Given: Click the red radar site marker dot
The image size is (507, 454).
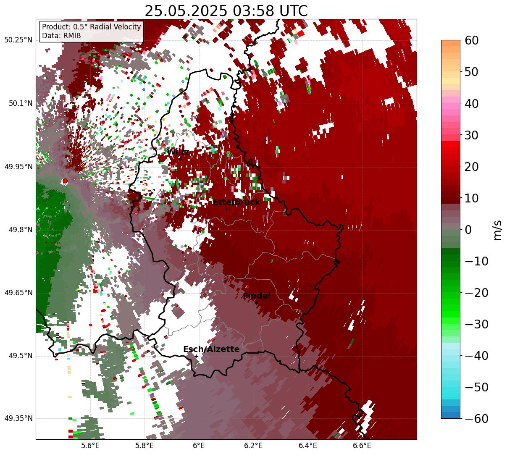Looking at the screenshot, I should point(65,181).
